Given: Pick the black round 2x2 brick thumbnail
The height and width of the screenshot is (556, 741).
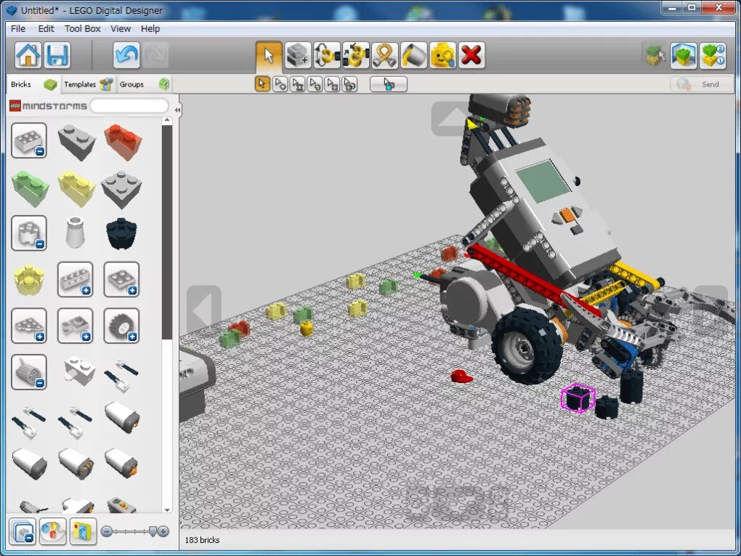Looking at the screenshot, I should (x=121, y=233).
